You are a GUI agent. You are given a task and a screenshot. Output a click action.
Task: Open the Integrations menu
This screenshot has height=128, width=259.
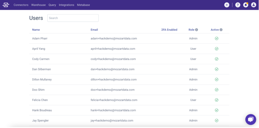67,5
